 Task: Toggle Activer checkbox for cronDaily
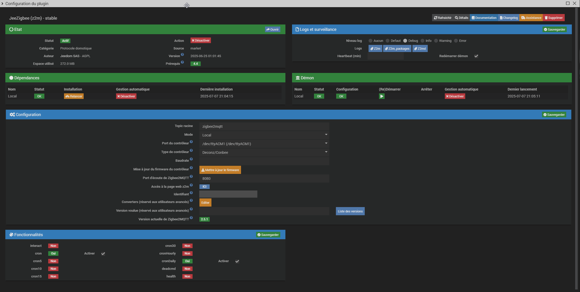click(x=237, y=261)
